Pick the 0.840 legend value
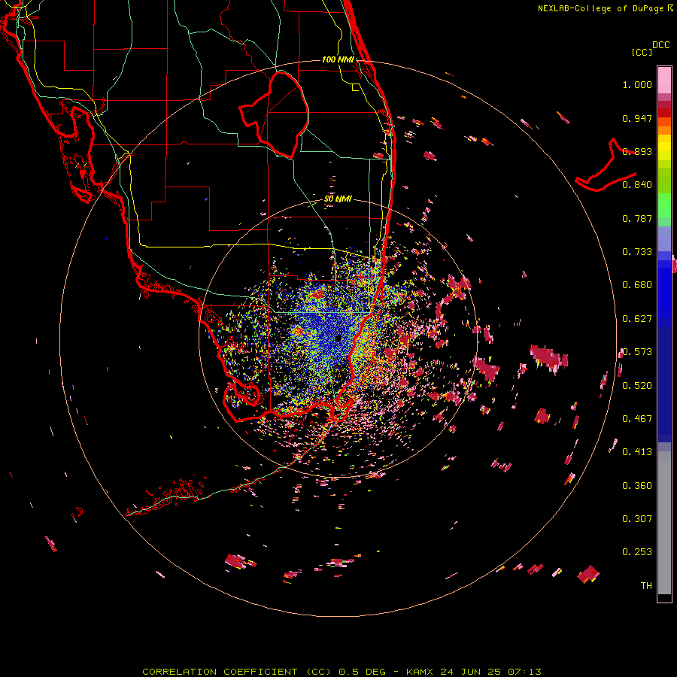The height and width of the screenshot is (677, 677). 637,185
